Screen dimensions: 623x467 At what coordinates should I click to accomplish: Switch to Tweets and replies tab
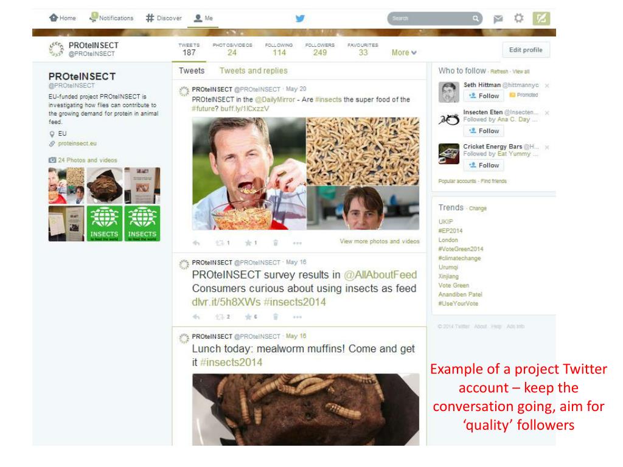pos(254,71)
